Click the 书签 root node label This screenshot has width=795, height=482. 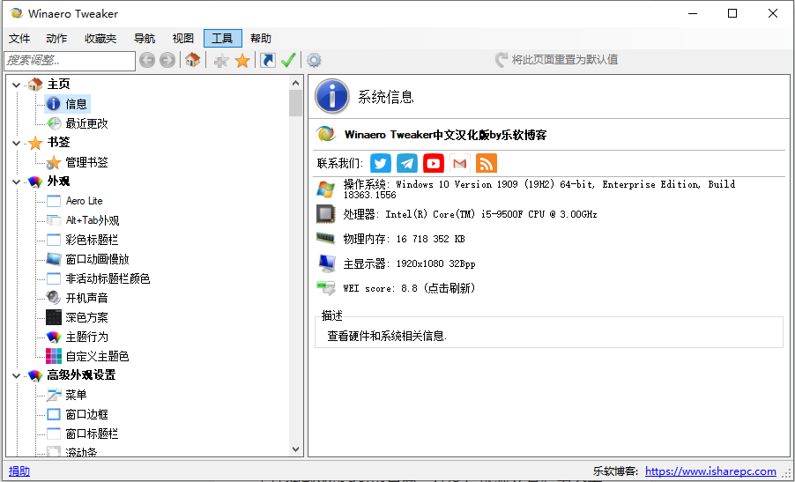59,143
